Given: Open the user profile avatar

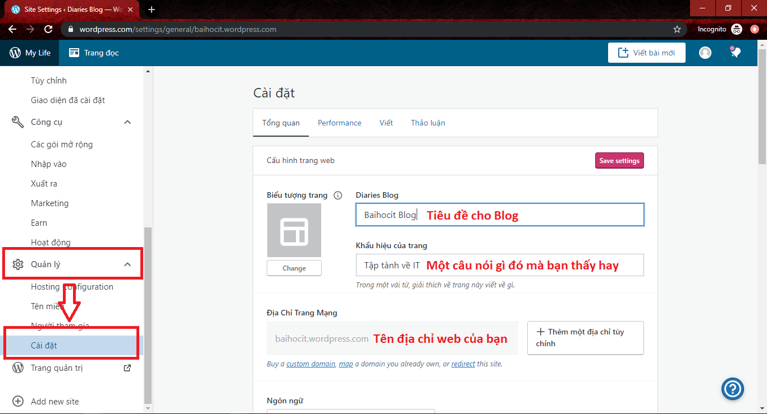Looking at the screenshot, I should pyautogui.click(x=705, y=53).
